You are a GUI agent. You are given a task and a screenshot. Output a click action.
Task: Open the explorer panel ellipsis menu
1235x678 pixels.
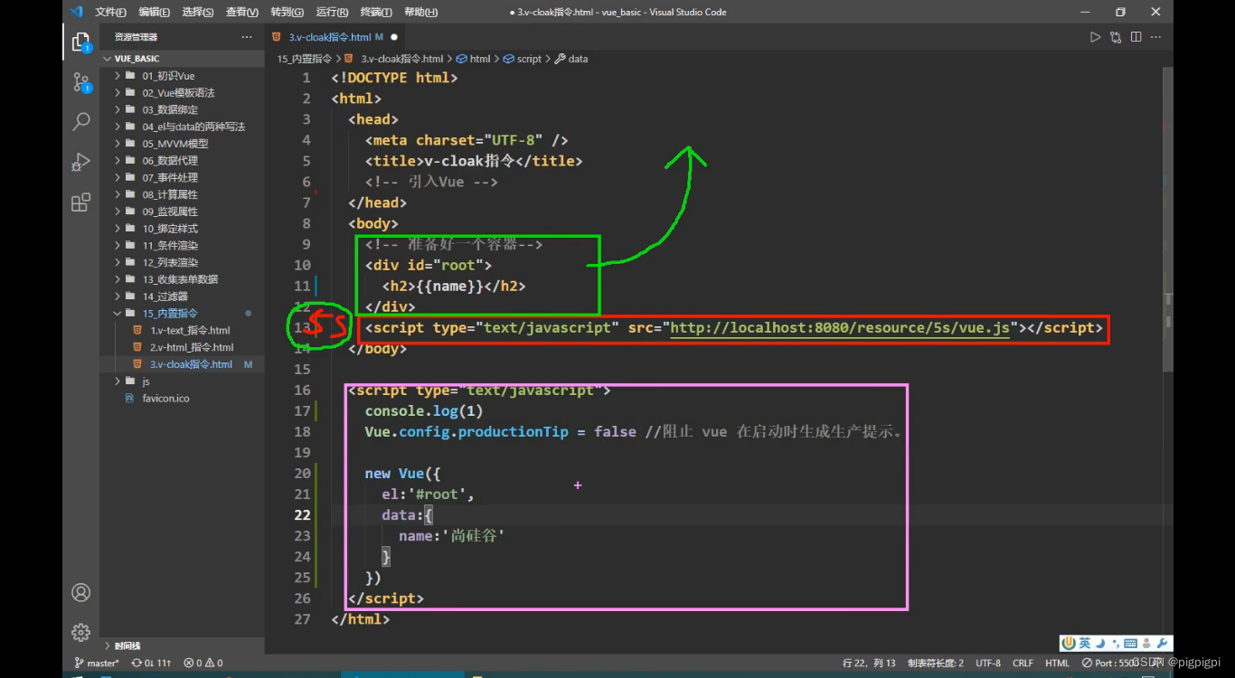click(247, 37)
